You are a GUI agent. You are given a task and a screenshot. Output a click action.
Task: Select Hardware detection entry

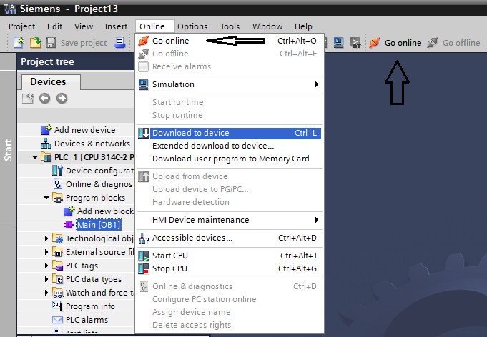(x=191, y=202)
